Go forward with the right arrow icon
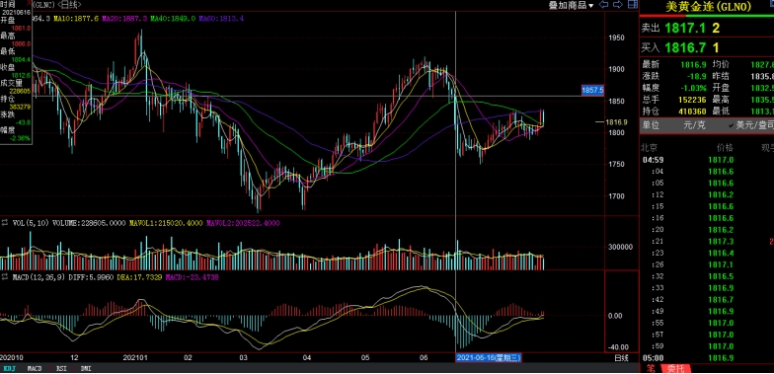The height and width of the screenshot is (374, 774). pyautogui.click(x=618, y=4)
